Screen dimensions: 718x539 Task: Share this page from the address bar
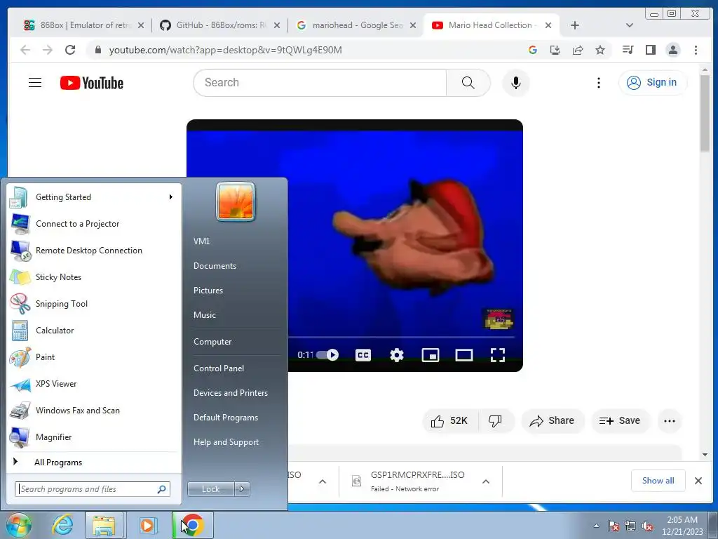click(578, 50)
